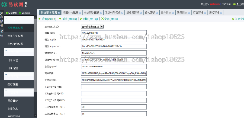Close the 提现管理 tab with its x icon

point(221,13)
